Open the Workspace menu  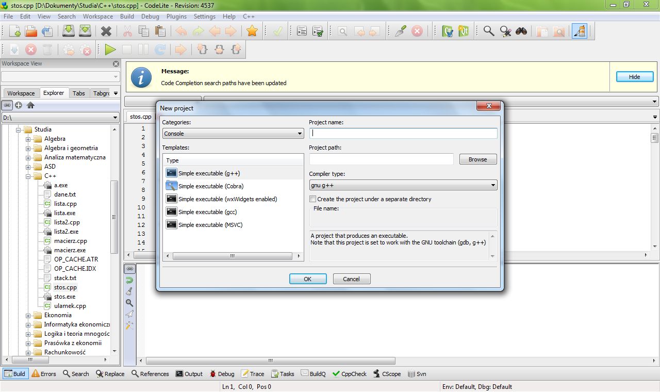click(97, 17)
